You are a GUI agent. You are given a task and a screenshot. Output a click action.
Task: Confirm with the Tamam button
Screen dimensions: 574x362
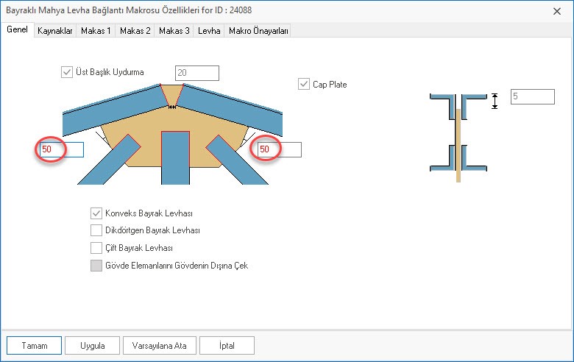point(34,346)
